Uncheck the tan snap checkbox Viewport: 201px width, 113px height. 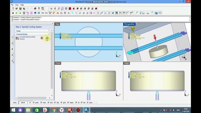tap(82, 103)
